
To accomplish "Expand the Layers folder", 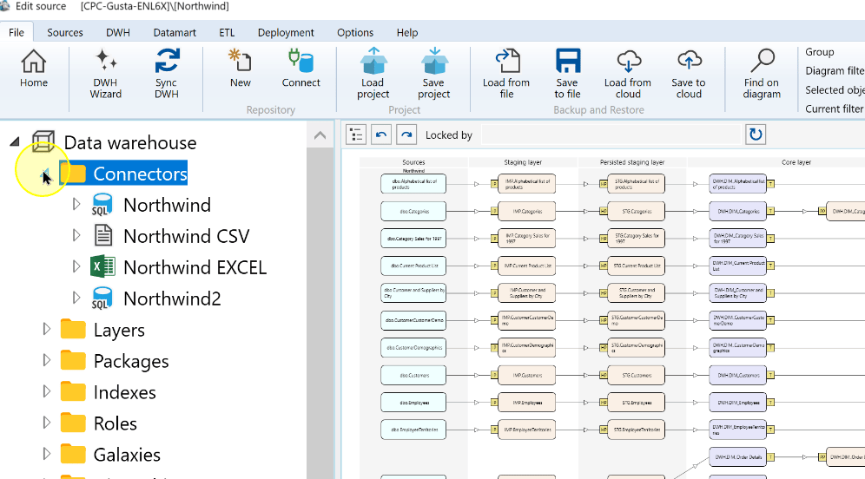I will [x=46, y=329].
